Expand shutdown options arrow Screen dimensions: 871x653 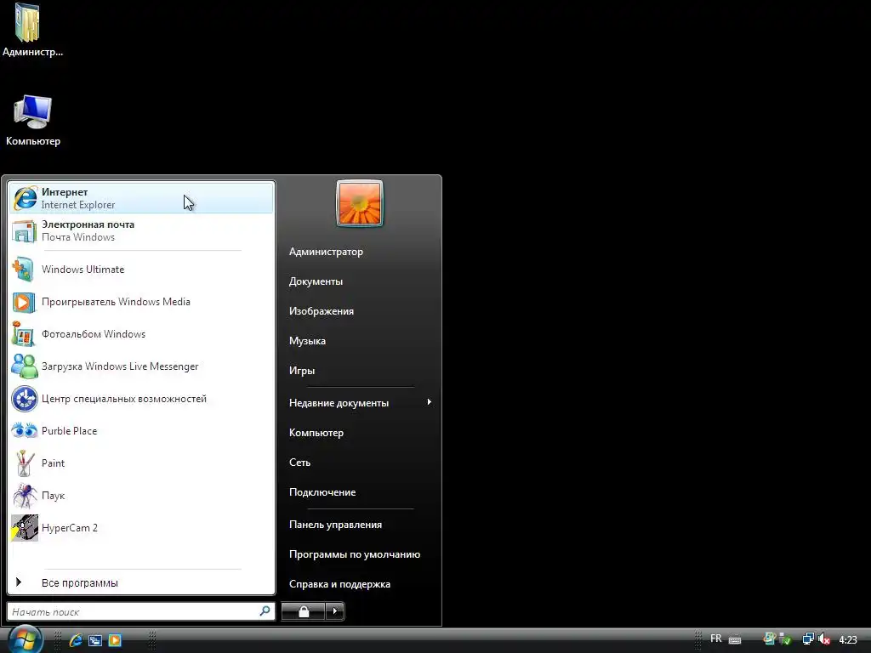(x=334, y=611)
